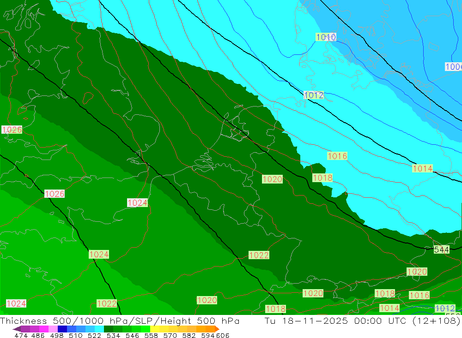Click the brightest lime green legend swatch
Image resolution: width=462 pixels, height=338 pixels.
pyautogui.click(x=146, y=329)
